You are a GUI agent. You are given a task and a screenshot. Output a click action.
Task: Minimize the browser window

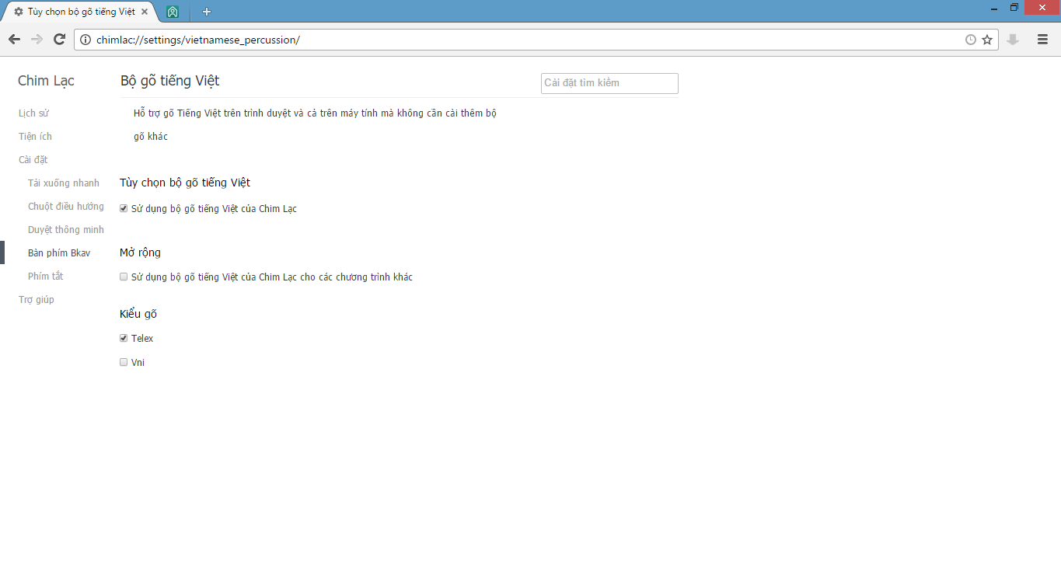click(995, 8)
